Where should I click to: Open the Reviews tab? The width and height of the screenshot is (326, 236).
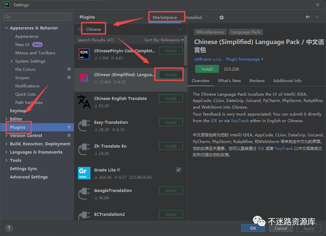(257, 81)
